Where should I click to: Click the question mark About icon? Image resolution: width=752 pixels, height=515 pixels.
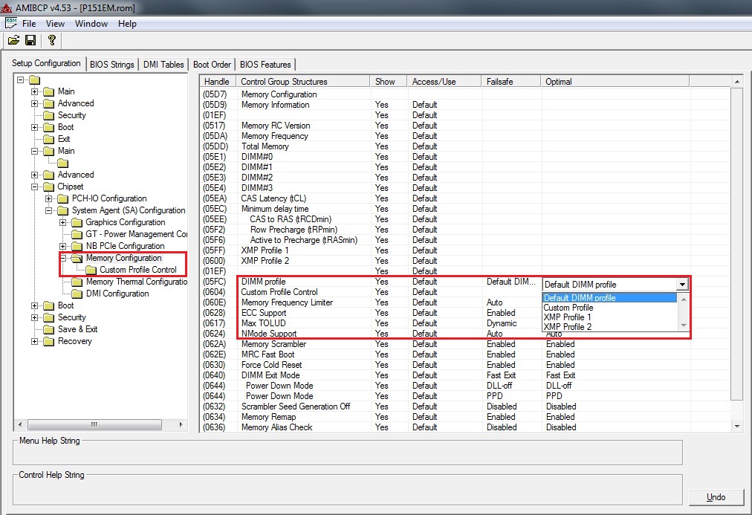click(51, 40)
